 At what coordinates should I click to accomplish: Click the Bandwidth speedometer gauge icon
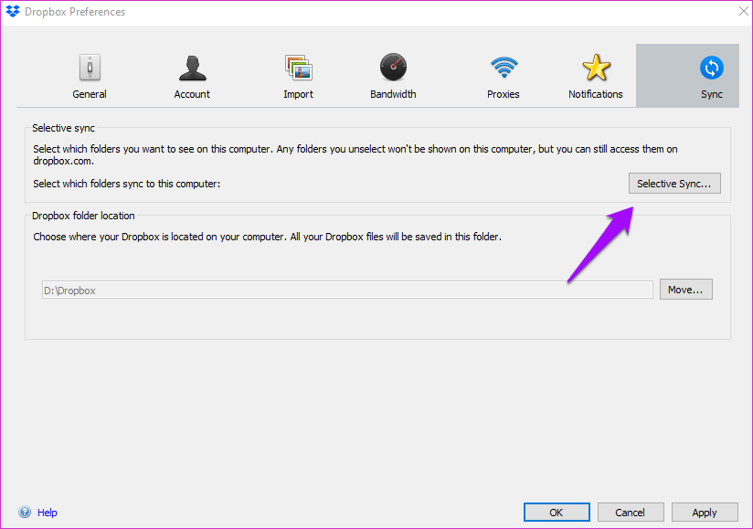tap(393, 68)
